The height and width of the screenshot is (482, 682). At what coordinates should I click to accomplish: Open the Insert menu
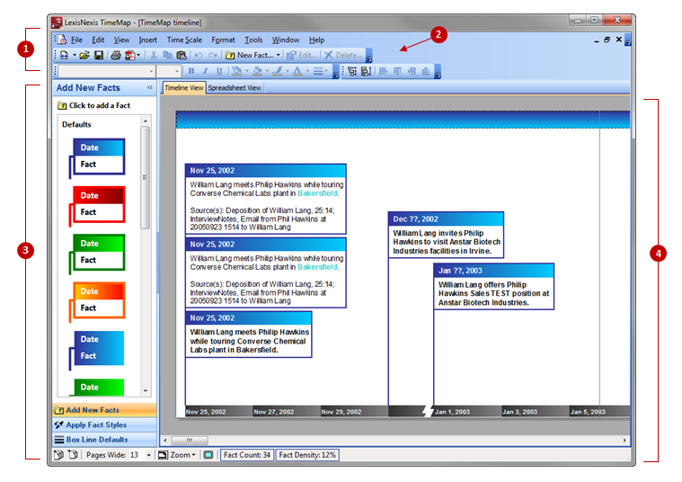(x=148, y=40)
